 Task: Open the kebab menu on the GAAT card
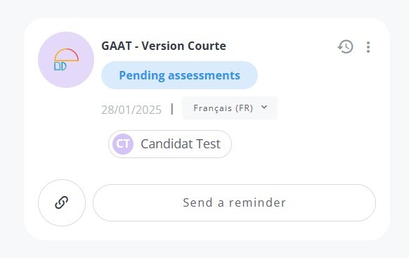coord(368,47)
